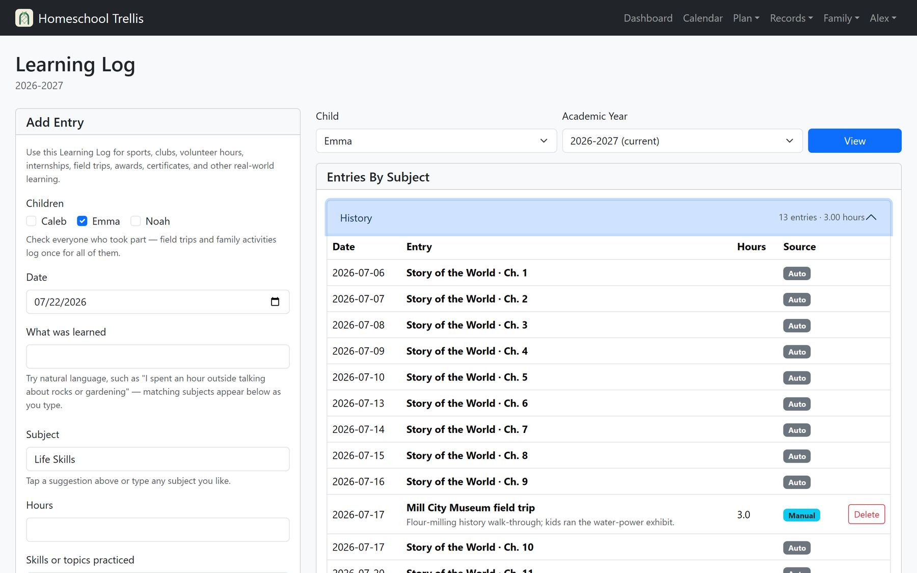This screenshot has height=573, width=917.
Task: Click the 13 entries · 3.00 hours summary
Action: coord(821,217)
